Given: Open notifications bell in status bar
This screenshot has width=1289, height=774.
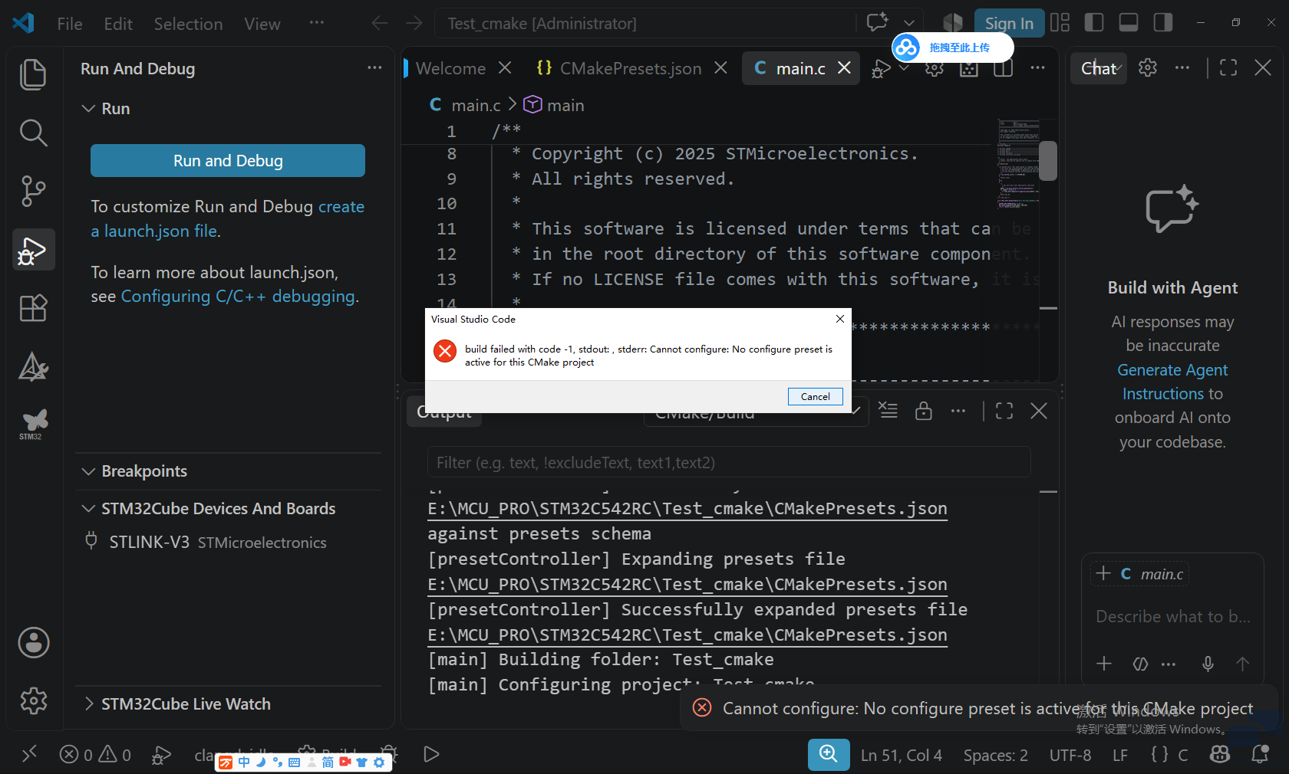Looking at the screenshot, I should (x=1260, y=755).
